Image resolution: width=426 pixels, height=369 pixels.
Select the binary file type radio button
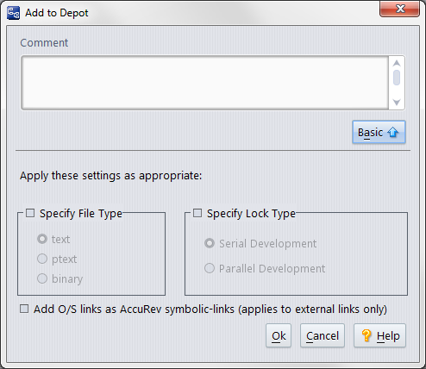point(42,278)
